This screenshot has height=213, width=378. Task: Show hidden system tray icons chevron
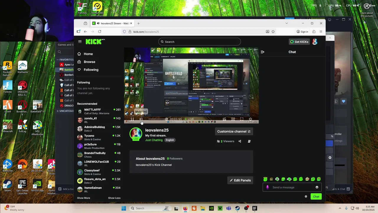coord(340,208)
